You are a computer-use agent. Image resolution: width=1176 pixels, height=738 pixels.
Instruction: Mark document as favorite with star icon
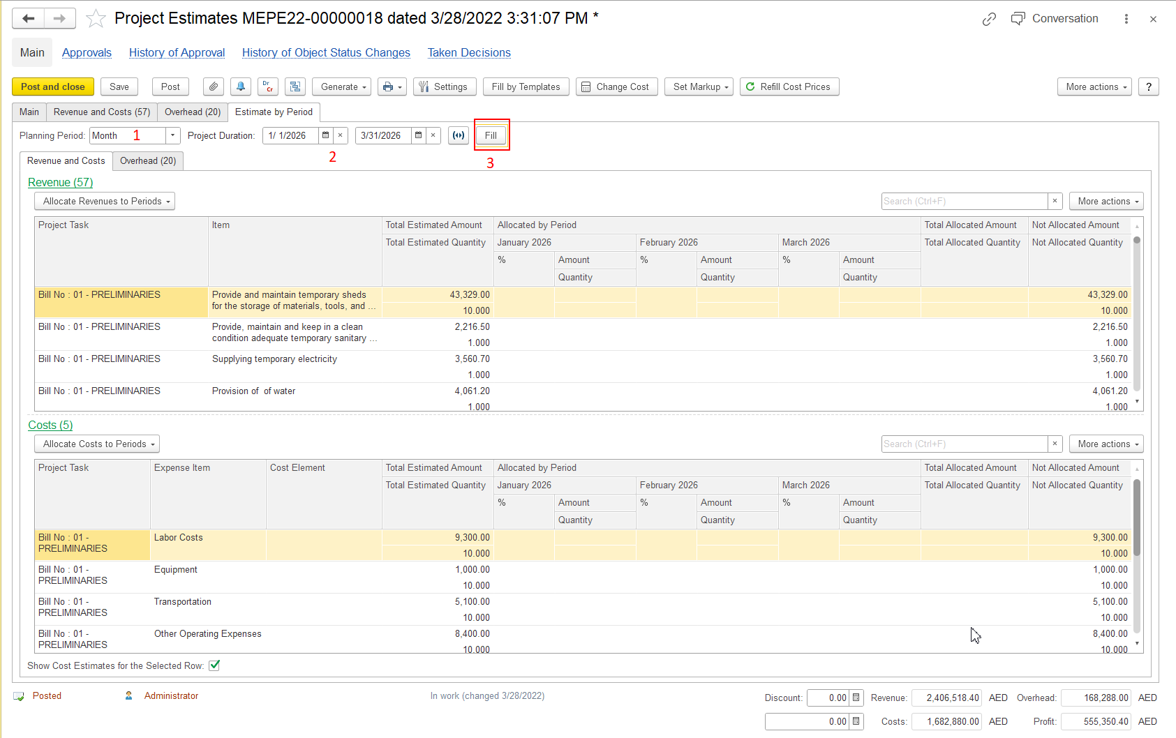tap(96, 19)
